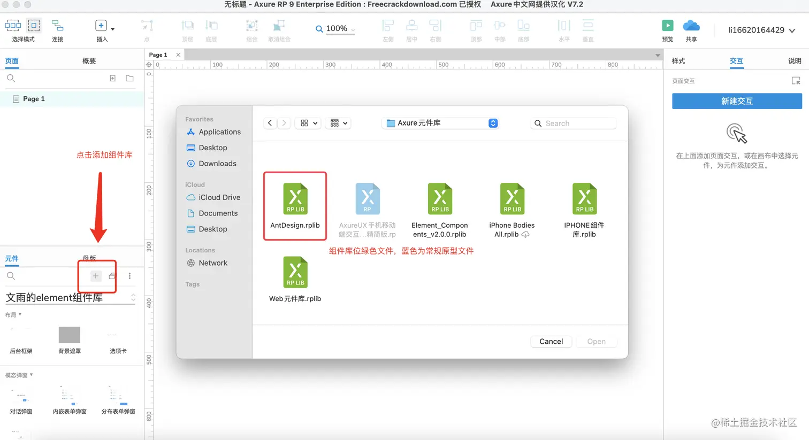The height and width of the screenshot is (440, 809).
Task: Open the Axure元件库 folder path popup
Action: click(440, 123)
